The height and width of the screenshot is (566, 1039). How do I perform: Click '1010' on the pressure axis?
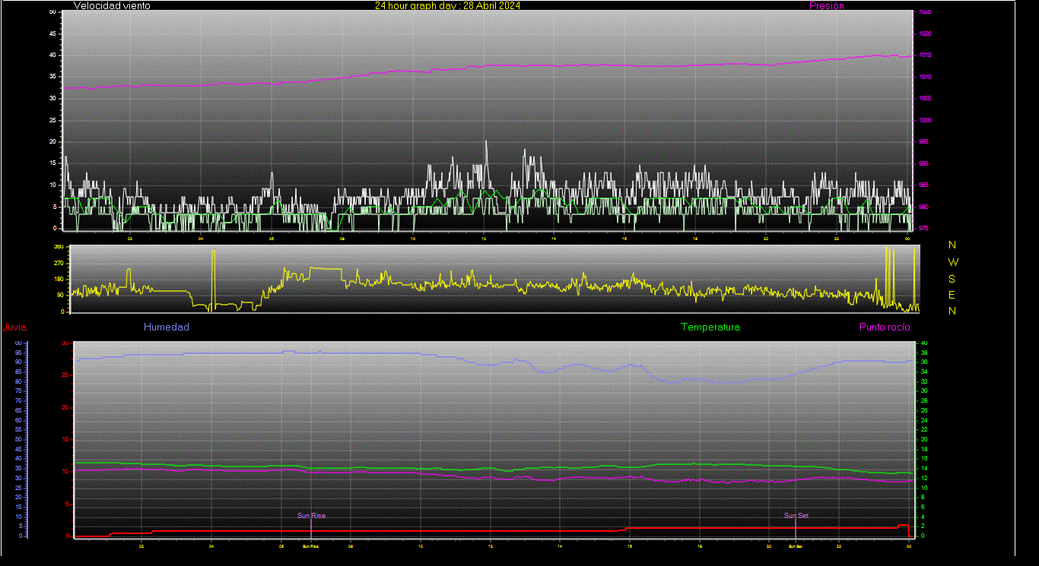[x=926, y=77]
